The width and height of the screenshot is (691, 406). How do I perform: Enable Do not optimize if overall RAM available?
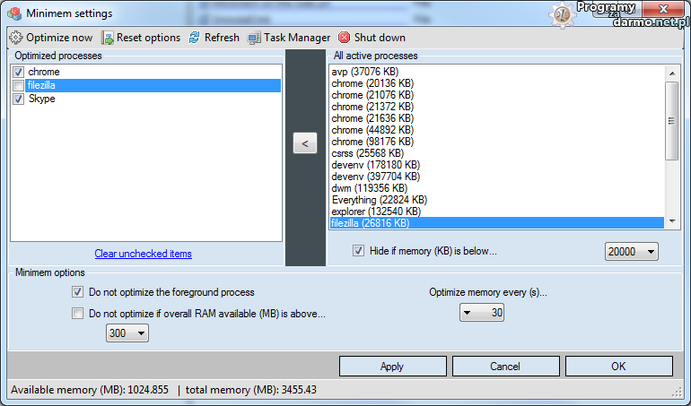click(x=77, y=314)
